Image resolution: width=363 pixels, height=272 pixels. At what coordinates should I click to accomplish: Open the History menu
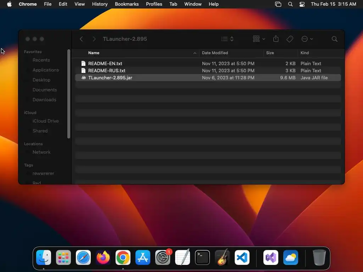100,4
